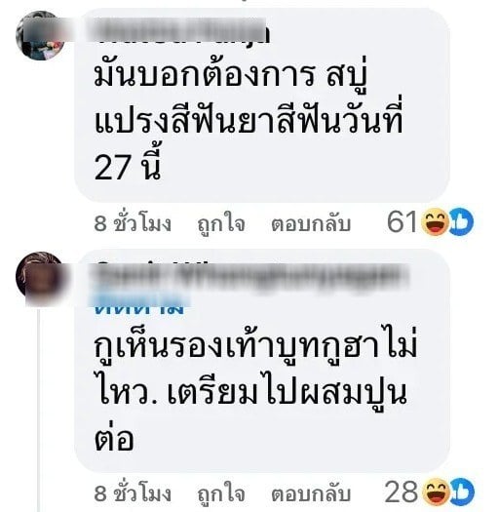Click the vertical reply thread line
Viewport: 499px width, 512px height.
(x=39, y=410)
